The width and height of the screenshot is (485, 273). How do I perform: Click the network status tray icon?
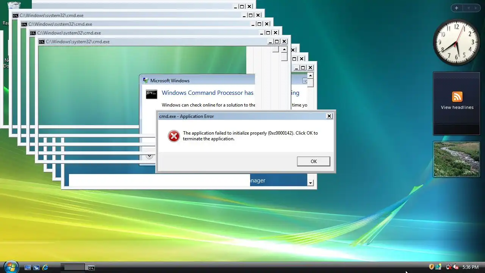pos(449,267)
